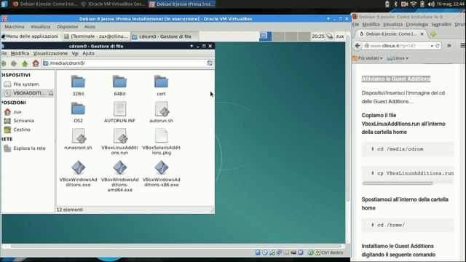Open a new tab in Firefox
Image resolution: width=466 pixels, height=262 pixels.
433,34
